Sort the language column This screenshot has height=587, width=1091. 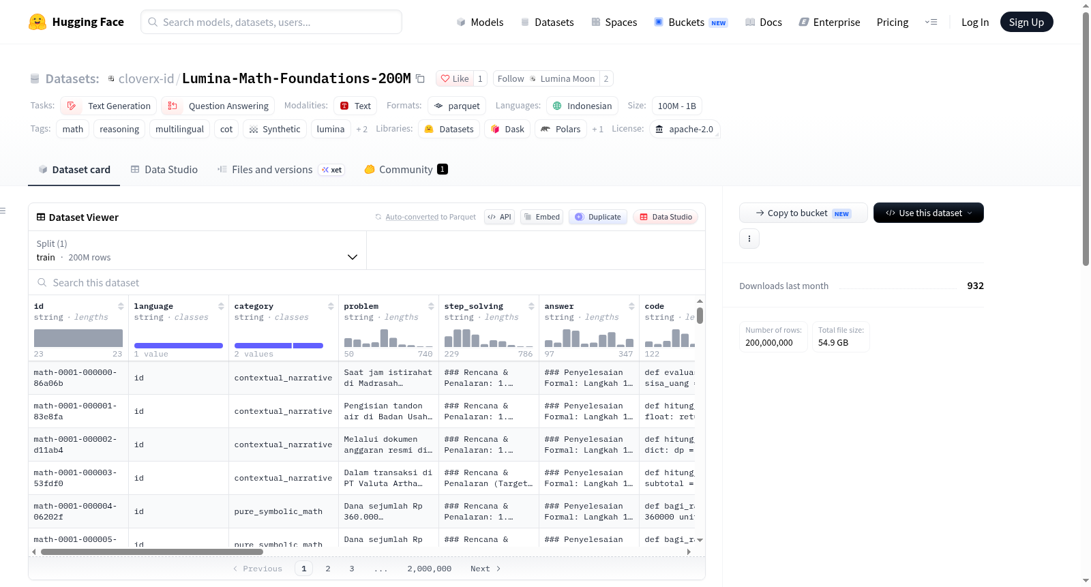(221, 306)
